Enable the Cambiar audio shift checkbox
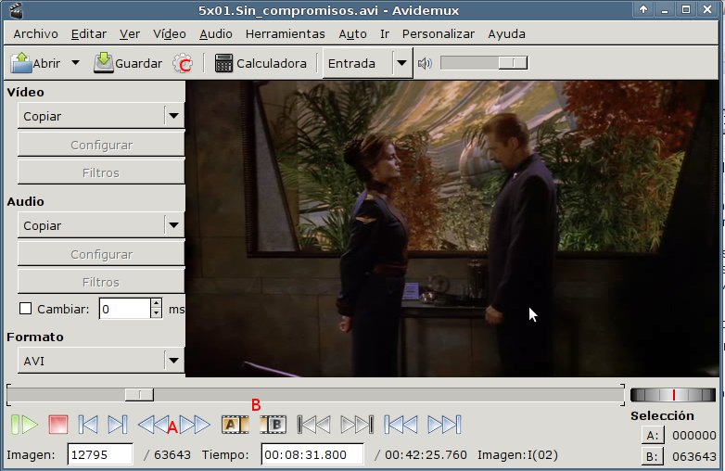This screenshot has width=725, height=471. tap(25, 309)
